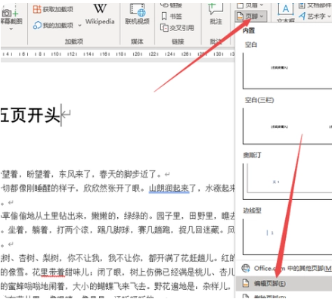Open 文档部件 quick parts

click(x=315, y=5)
